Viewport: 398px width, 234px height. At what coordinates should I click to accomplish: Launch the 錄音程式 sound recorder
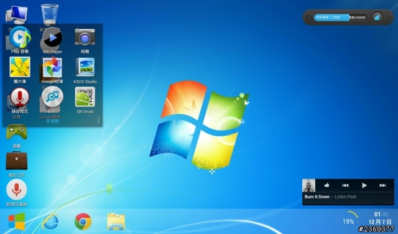(x=20, y=97)
